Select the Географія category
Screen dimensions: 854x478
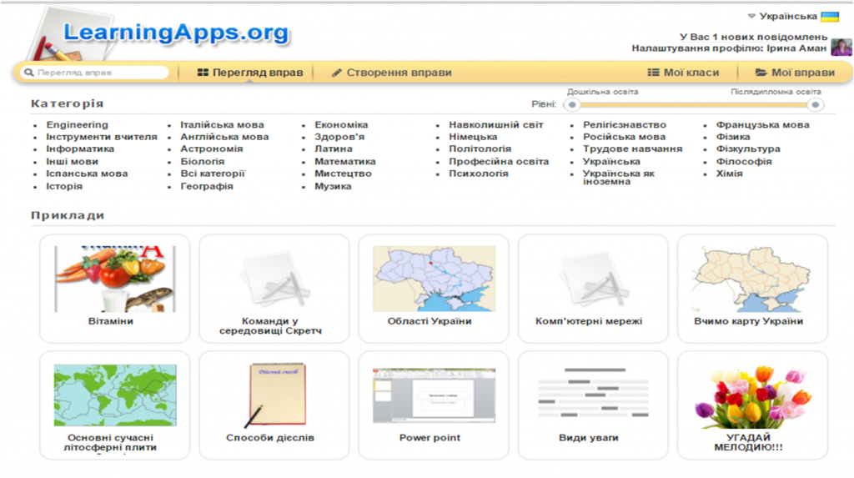click(207, 186)
